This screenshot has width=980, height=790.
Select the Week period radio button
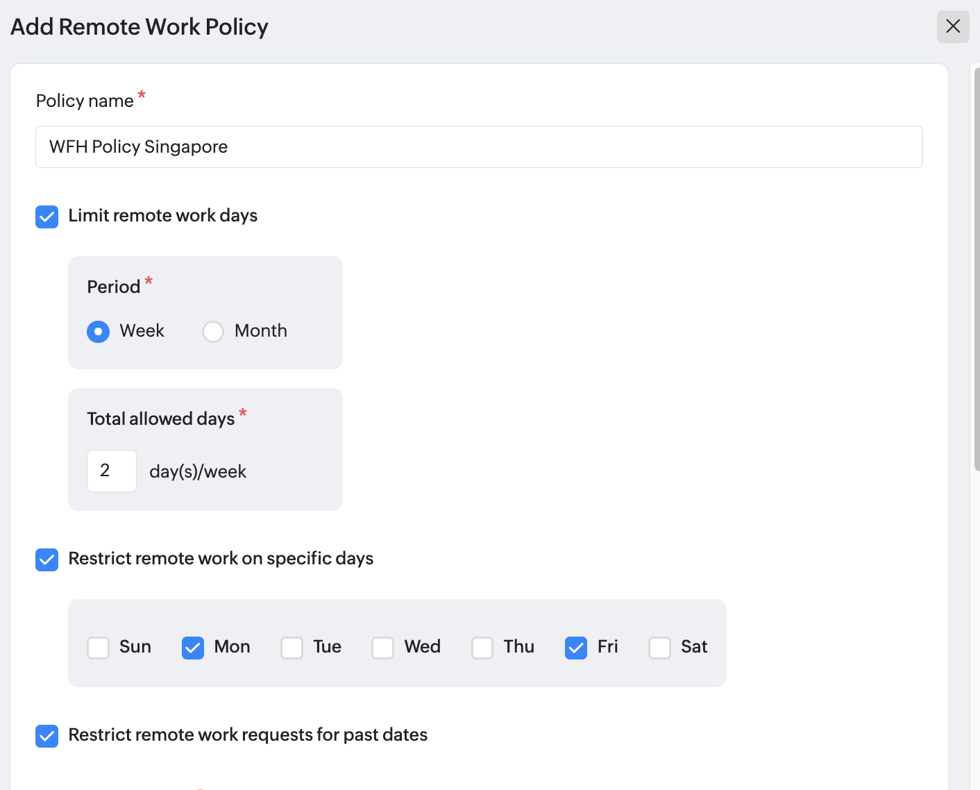coord(98,332)
